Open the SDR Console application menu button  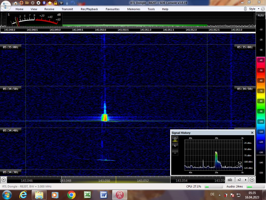(x=5, y=5)
